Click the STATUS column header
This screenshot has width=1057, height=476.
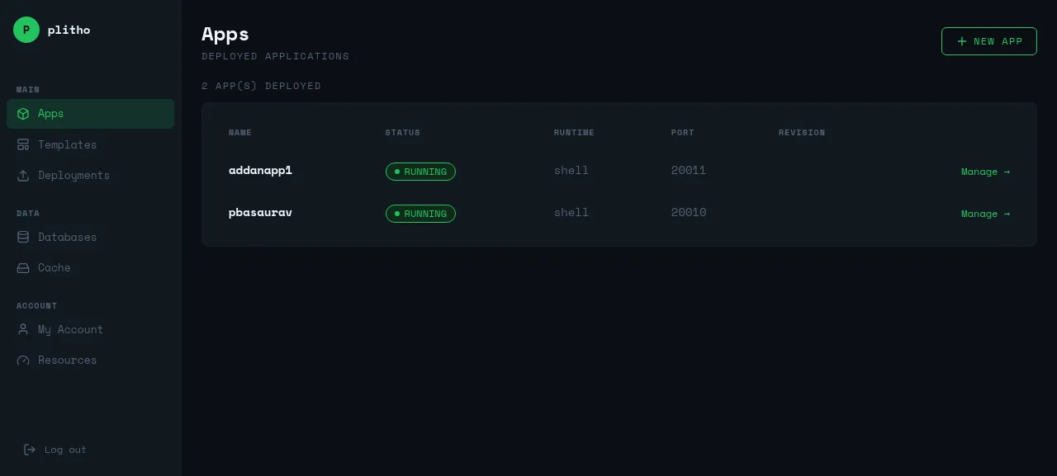[x=403, y=132]
